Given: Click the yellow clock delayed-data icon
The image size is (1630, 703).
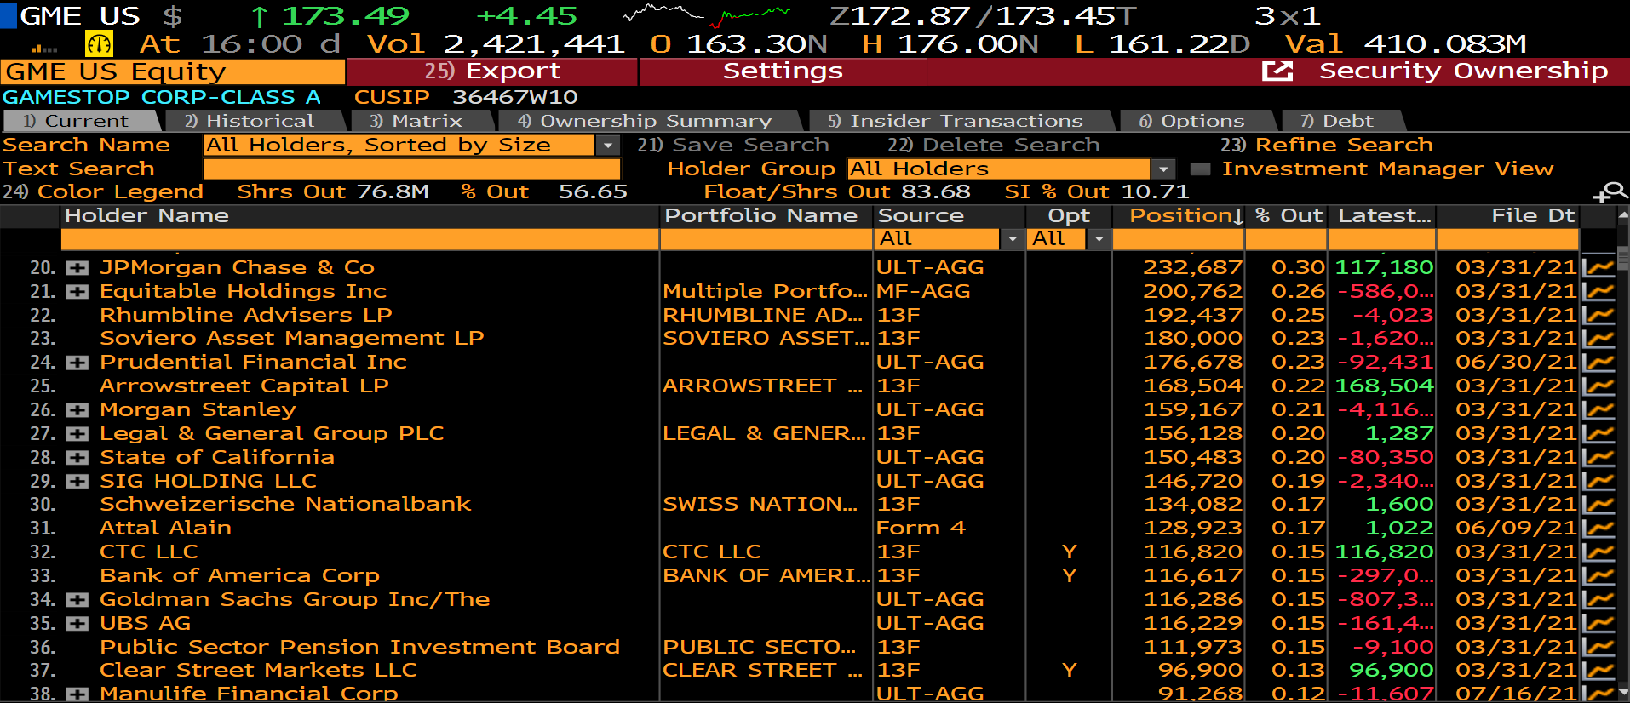Looking at the screenshot, I should [100, 43].
